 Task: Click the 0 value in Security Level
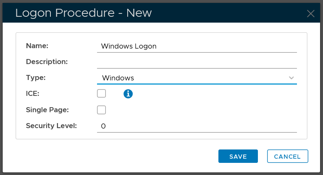coord(103,126)
